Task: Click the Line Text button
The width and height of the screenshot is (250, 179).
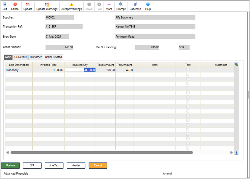Action: pos(54,166)
